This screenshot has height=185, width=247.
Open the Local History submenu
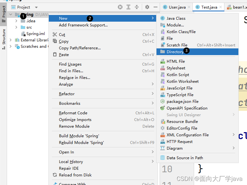coord(103,162)
